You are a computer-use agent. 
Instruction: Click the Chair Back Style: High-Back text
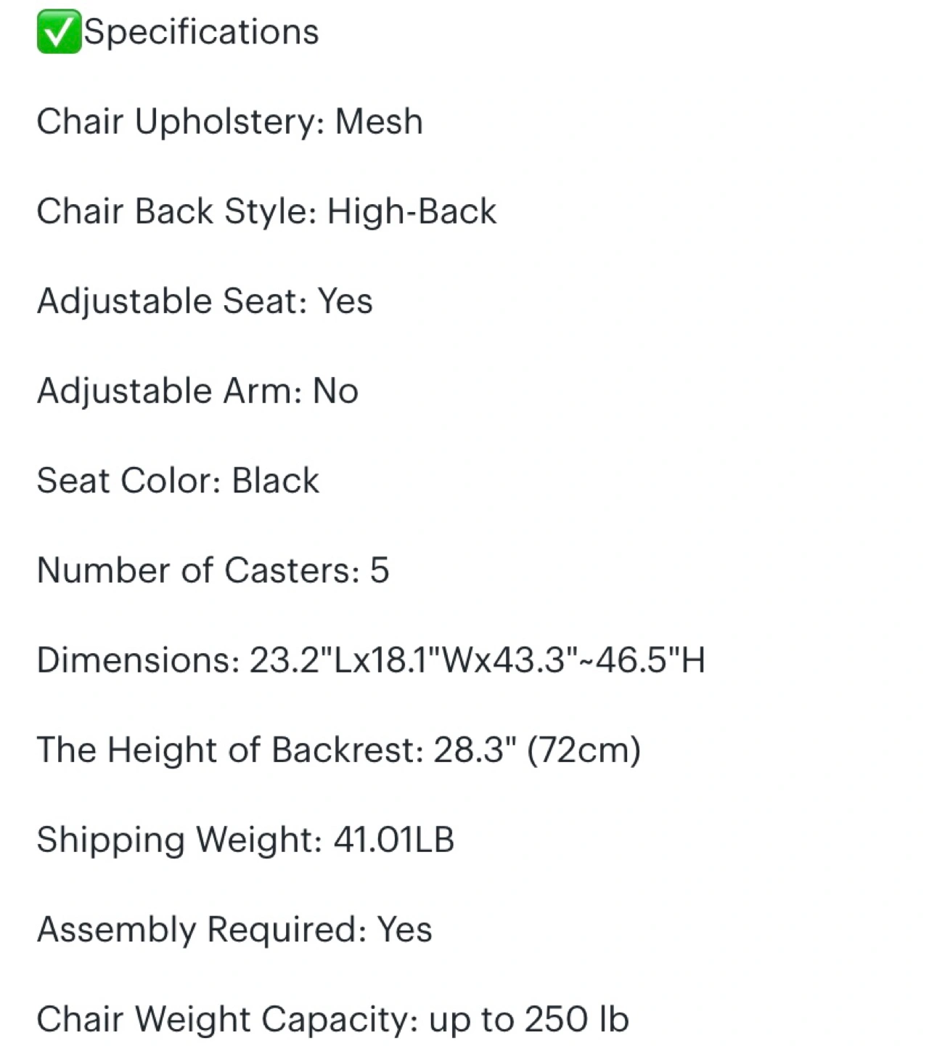[x=266, y=211]
